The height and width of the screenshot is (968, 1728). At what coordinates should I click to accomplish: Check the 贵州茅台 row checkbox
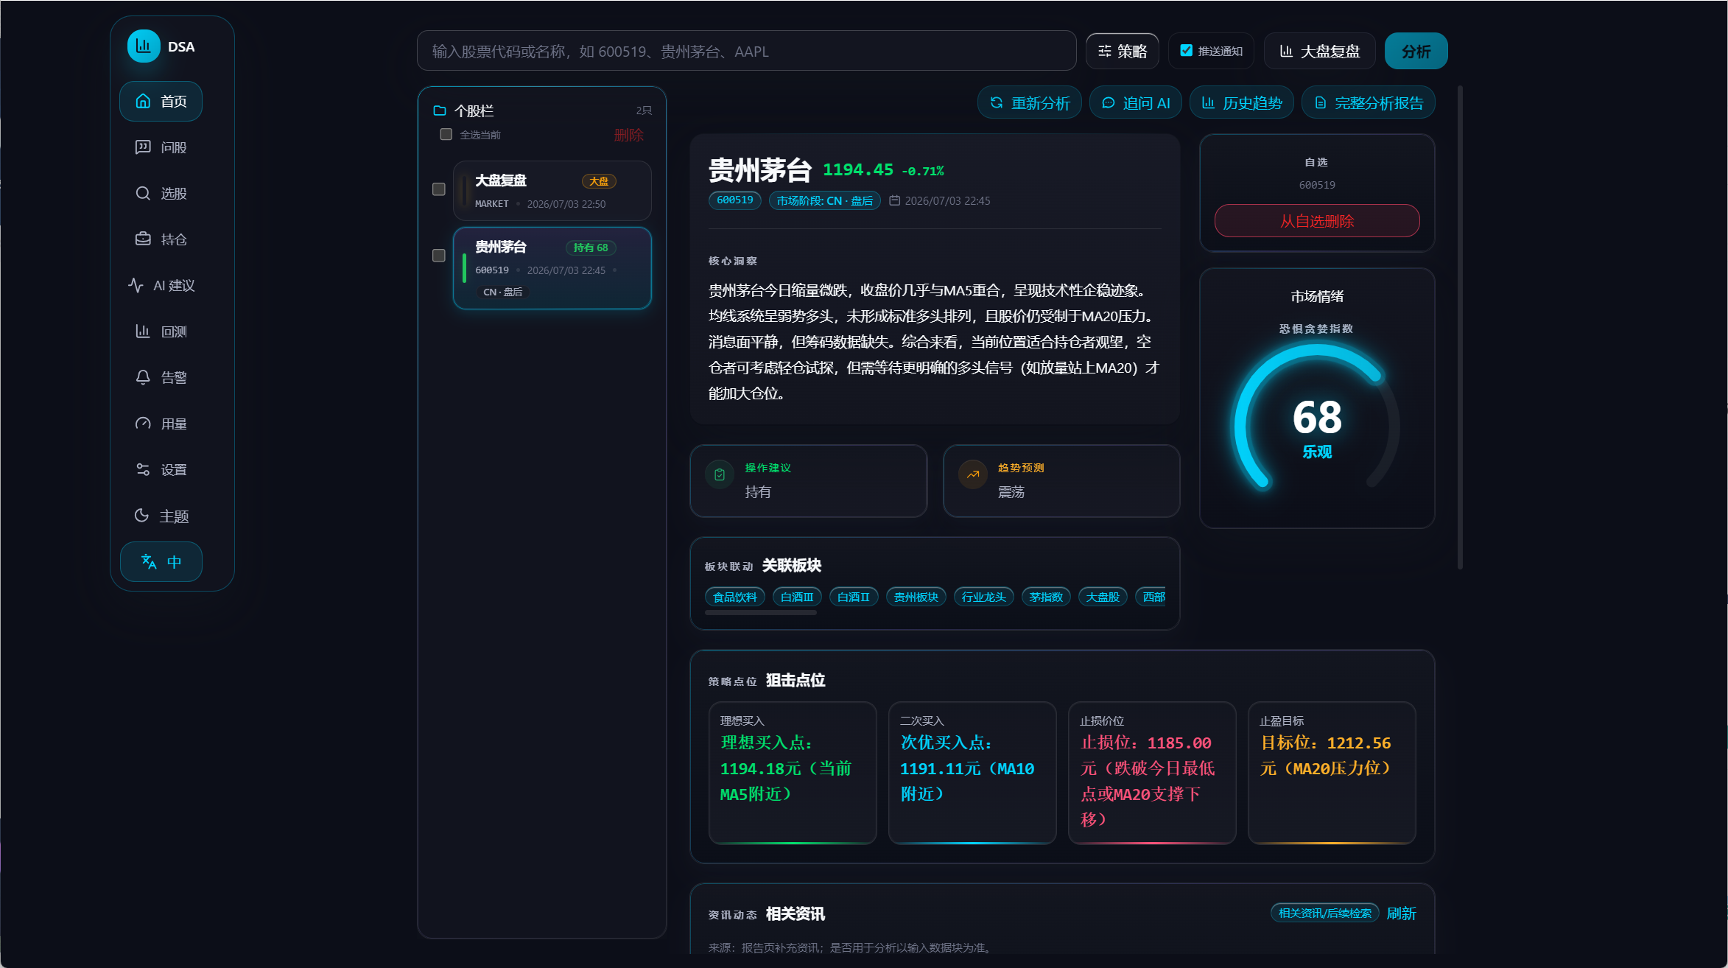click(x=439, y=256)
